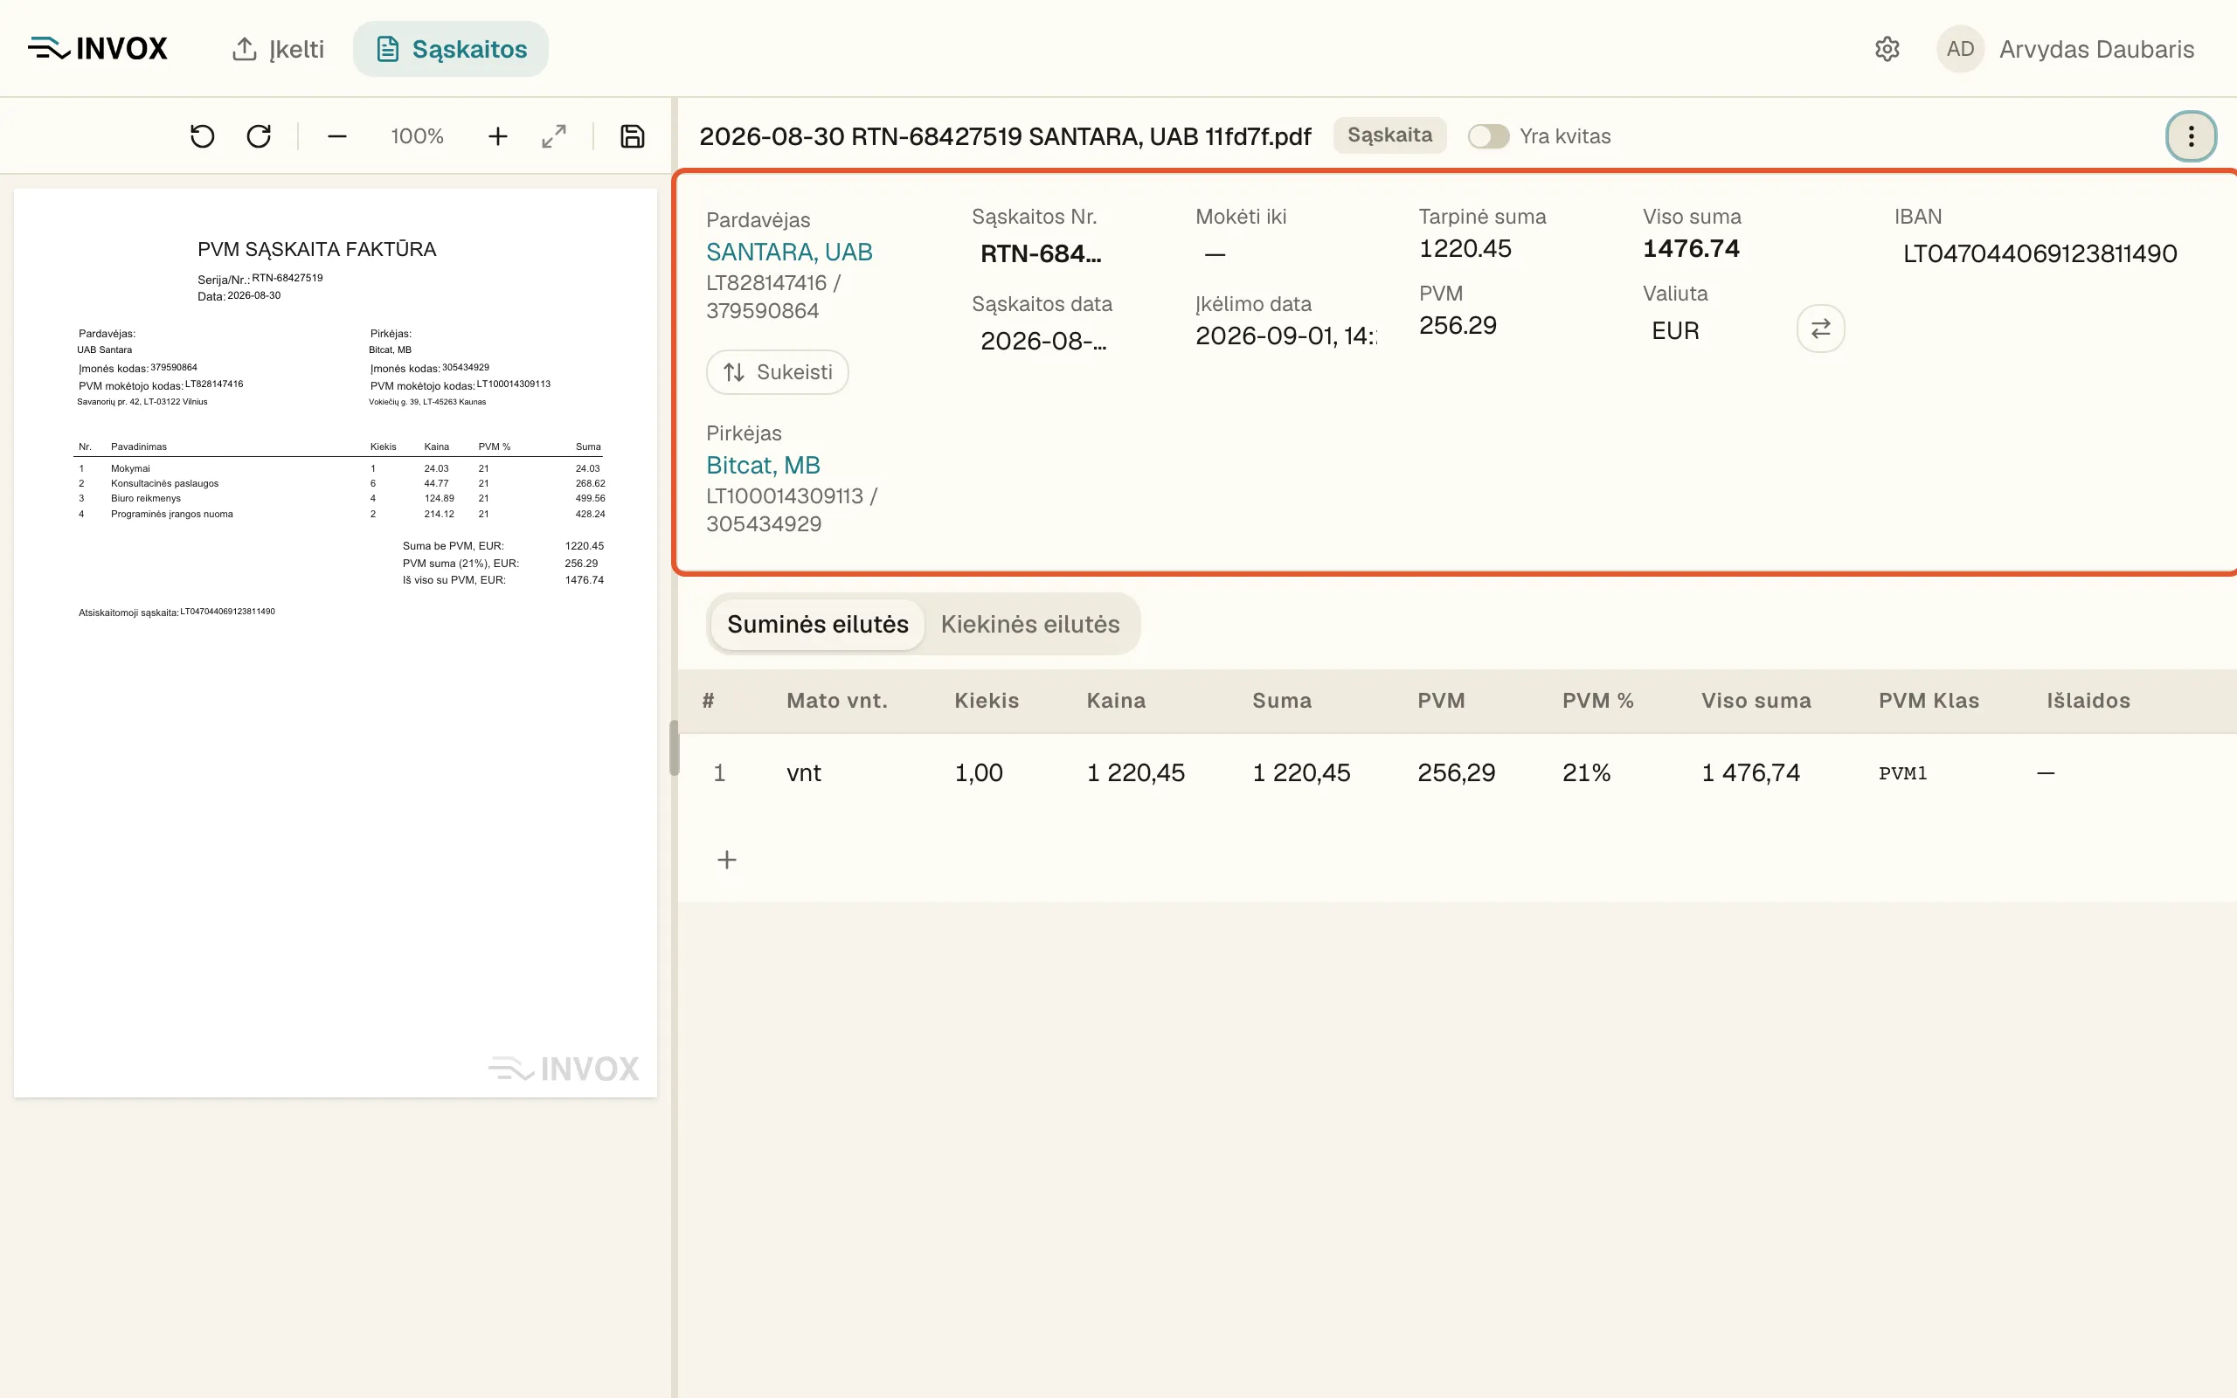This screenshot has height=1398, width=2237.
Task: Rotate document clockwise
Action: tap(259, 137)
